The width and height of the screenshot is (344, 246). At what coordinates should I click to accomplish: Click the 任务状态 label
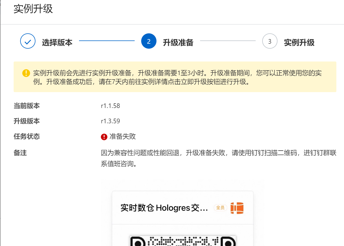[x=27, y=136]
